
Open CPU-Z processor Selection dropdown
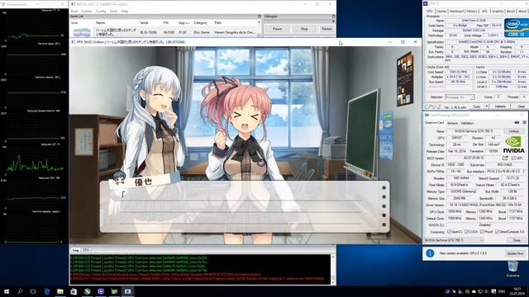click(x=460, y=97)
